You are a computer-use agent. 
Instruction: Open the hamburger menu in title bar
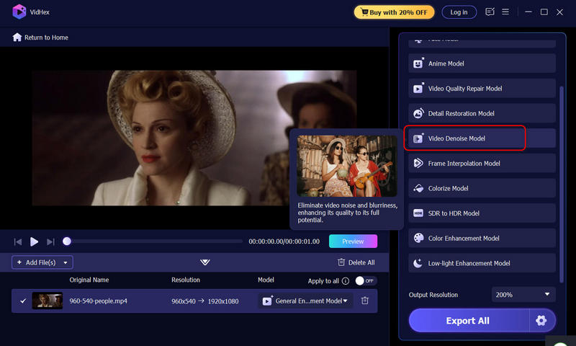click(507, 12)
